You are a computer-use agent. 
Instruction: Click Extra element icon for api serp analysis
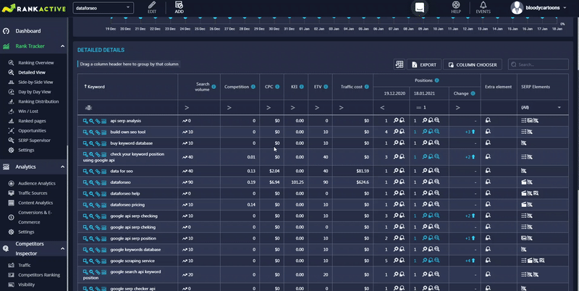(488, 120)
